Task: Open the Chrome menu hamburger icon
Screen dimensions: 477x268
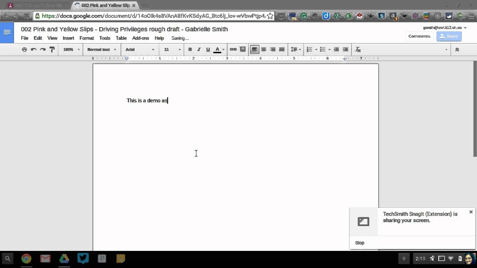Action: coord(471,16)
